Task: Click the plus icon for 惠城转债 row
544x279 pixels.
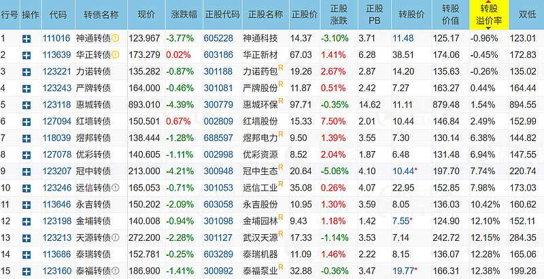Action: pos(27,105)
